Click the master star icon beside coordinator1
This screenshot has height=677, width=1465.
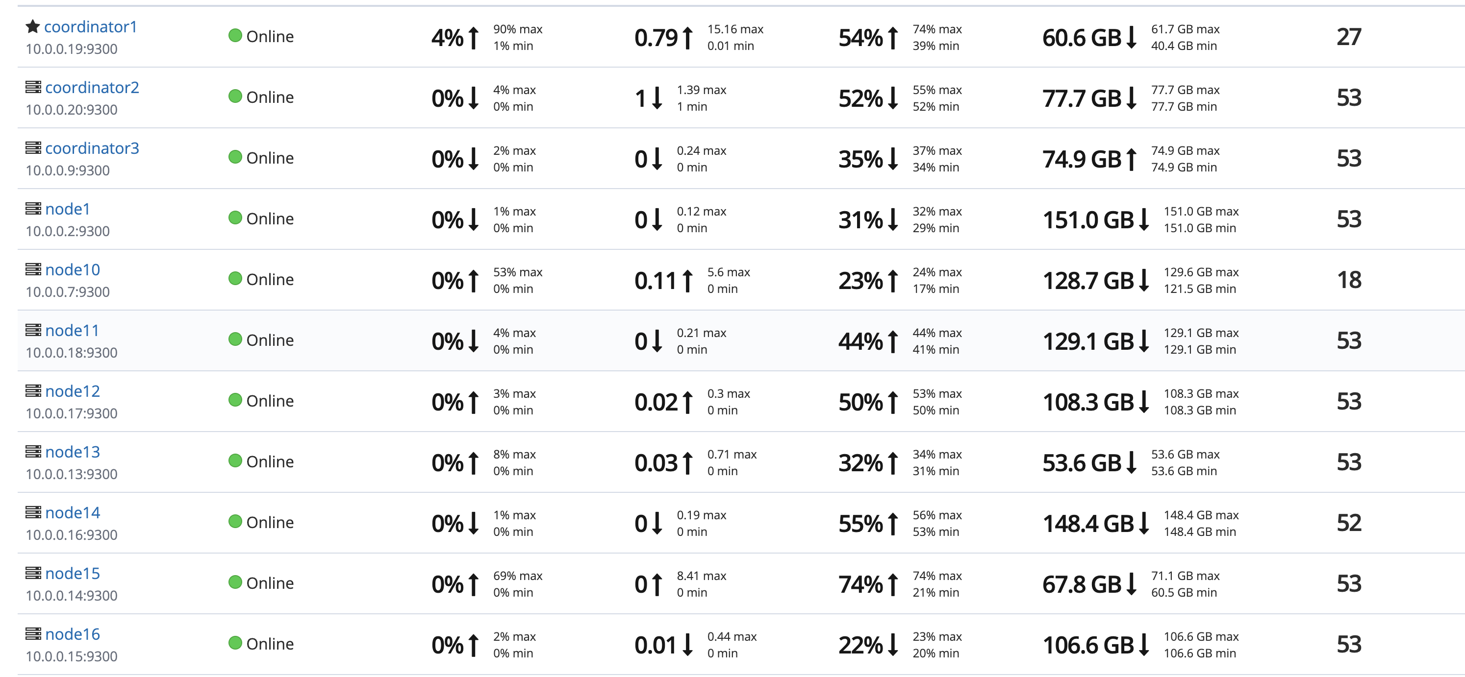(x=32, y=26)
